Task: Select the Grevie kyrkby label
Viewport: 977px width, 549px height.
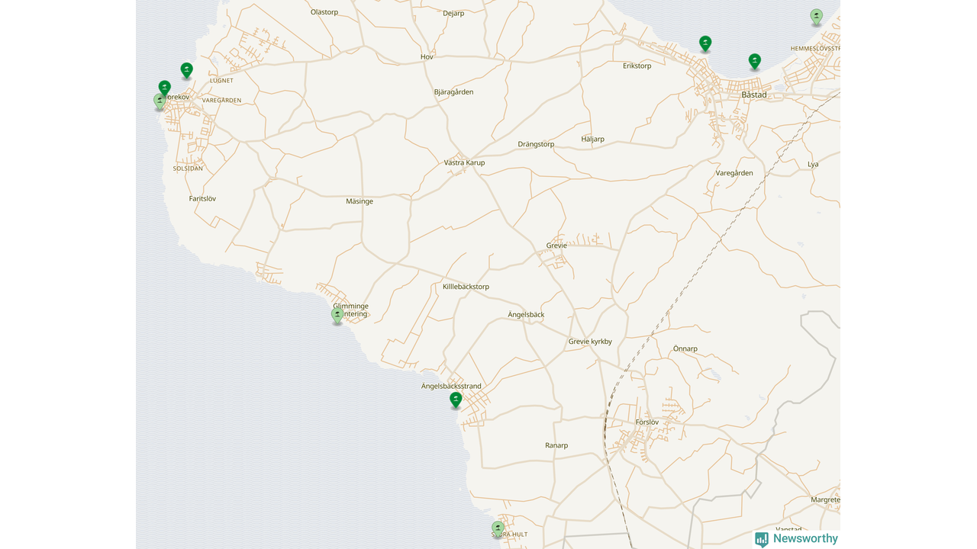Action: pos(590,342)
